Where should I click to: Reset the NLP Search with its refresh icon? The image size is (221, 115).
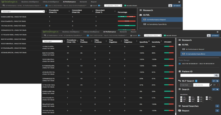click(x=214, y=81)
